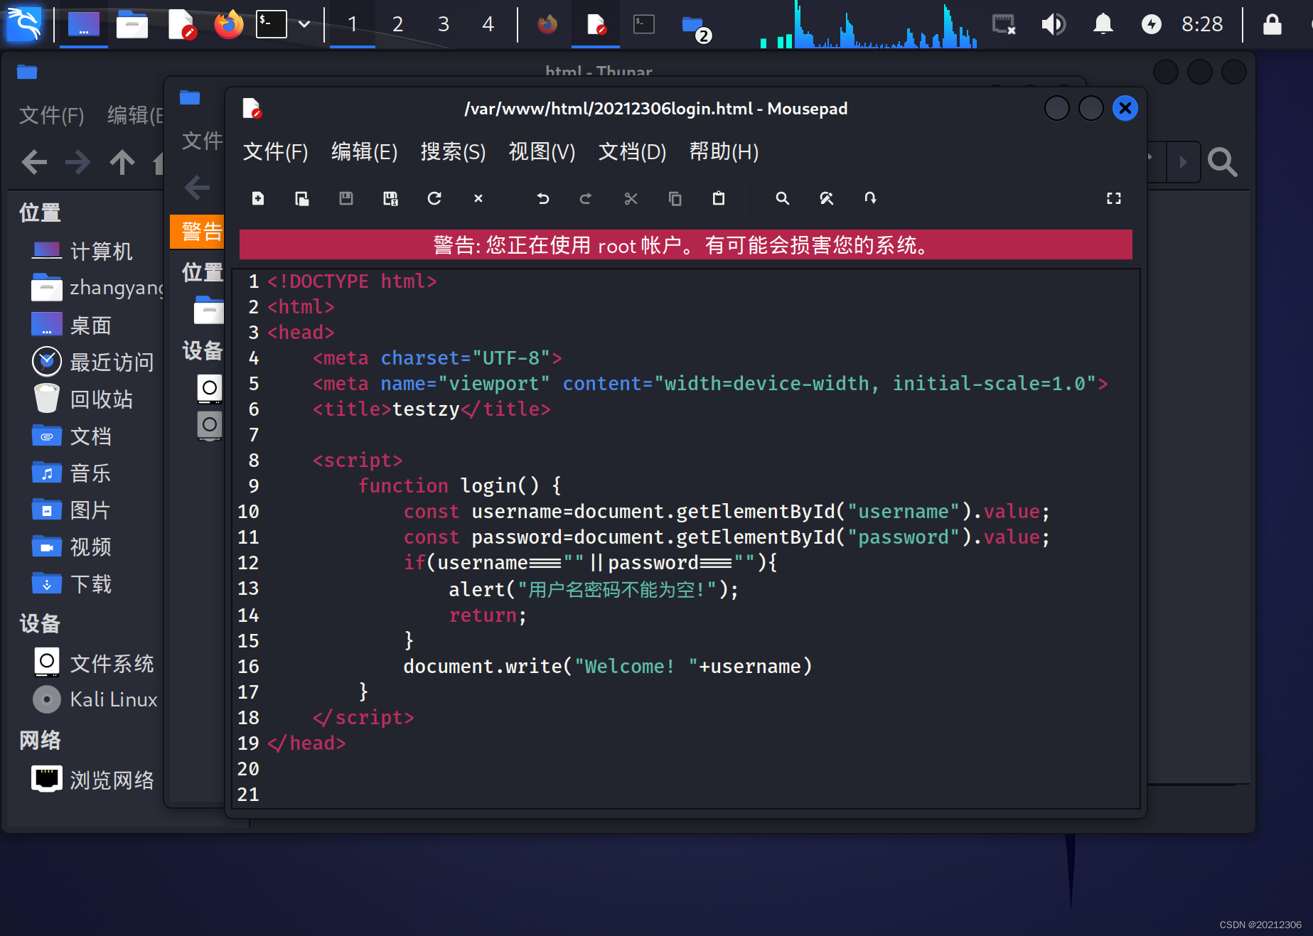Click the Thunar window group taskbar button
The width and height of the screenshot is (1313, 936).
tap(695, 27)
